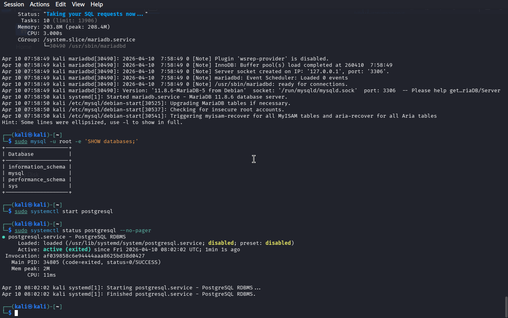
Task: Open the Edit menu
Action: coord(61,4)
